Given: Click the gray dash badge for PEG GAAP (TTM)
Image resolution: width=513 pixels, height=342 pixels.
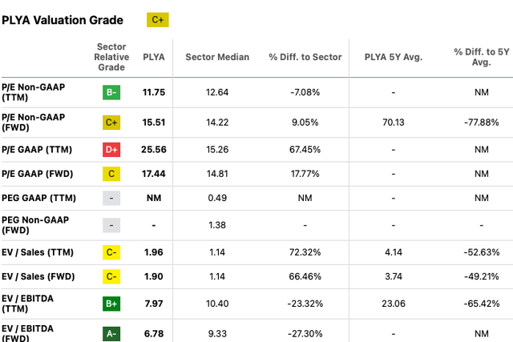Looking at the screenshot, I should [x=111, y=198].
